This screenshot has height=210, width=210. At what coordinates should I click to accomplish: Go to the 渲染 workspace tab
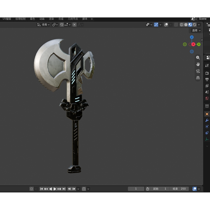point(51,19)
